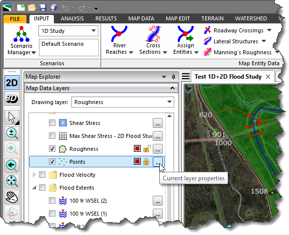The width and height of the screenshot is (289, 235).
Task: Click the Default Scenario field
Action: click(69, 47)
